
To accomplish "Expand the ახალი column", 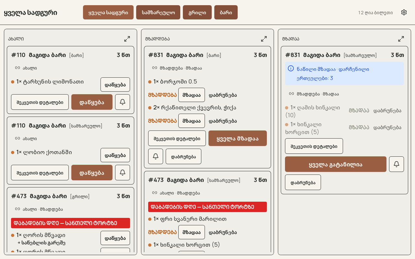I will [127, 39].
